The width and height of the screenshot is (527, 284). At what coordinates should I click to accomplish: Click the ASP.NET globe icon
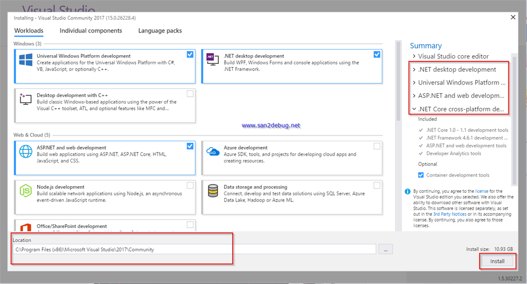(x=25, y=151)
